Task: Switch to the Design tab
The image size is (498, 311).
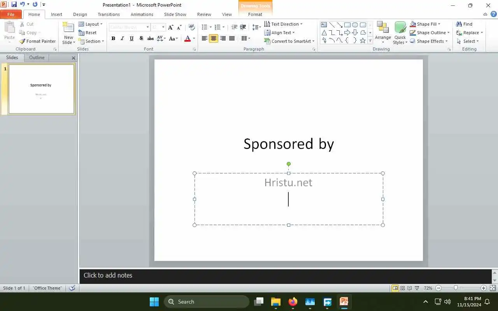Action: [x=80, y=14]
